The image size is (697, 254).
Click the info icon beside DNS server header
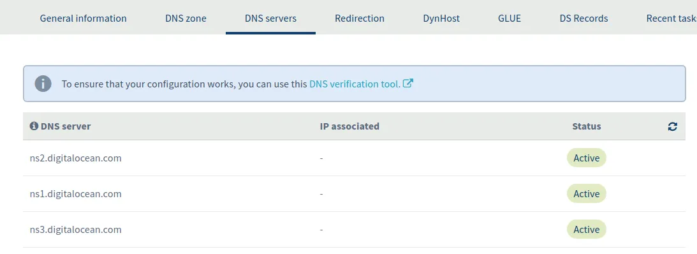pyautogui.click(x=34, y=126)
